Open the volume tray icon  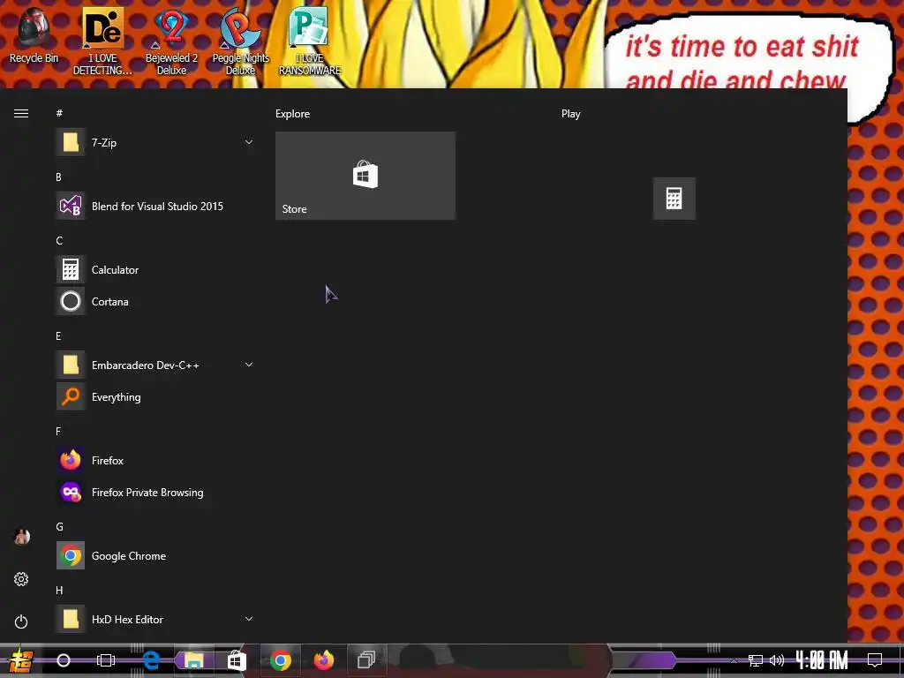777,660
